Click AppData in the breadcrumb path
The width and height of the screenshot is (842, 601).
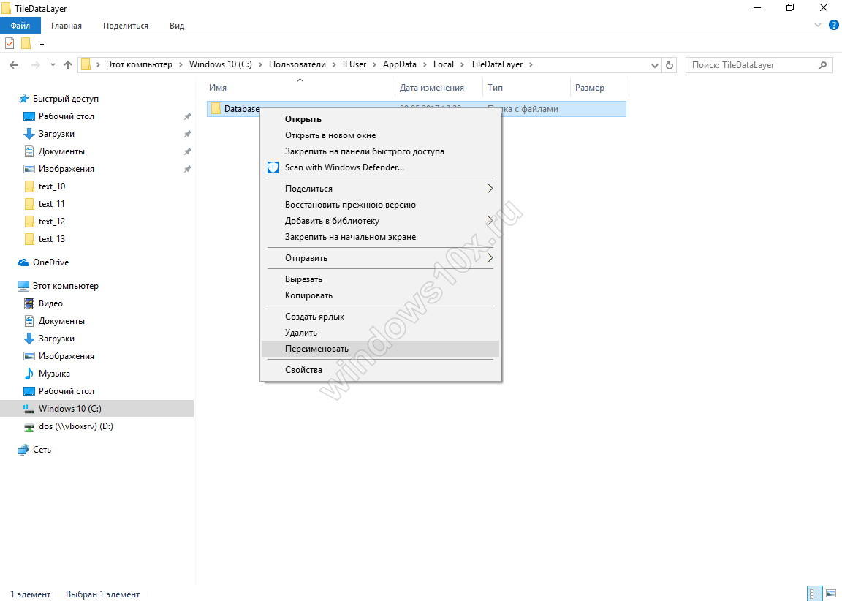click(399, 64)
